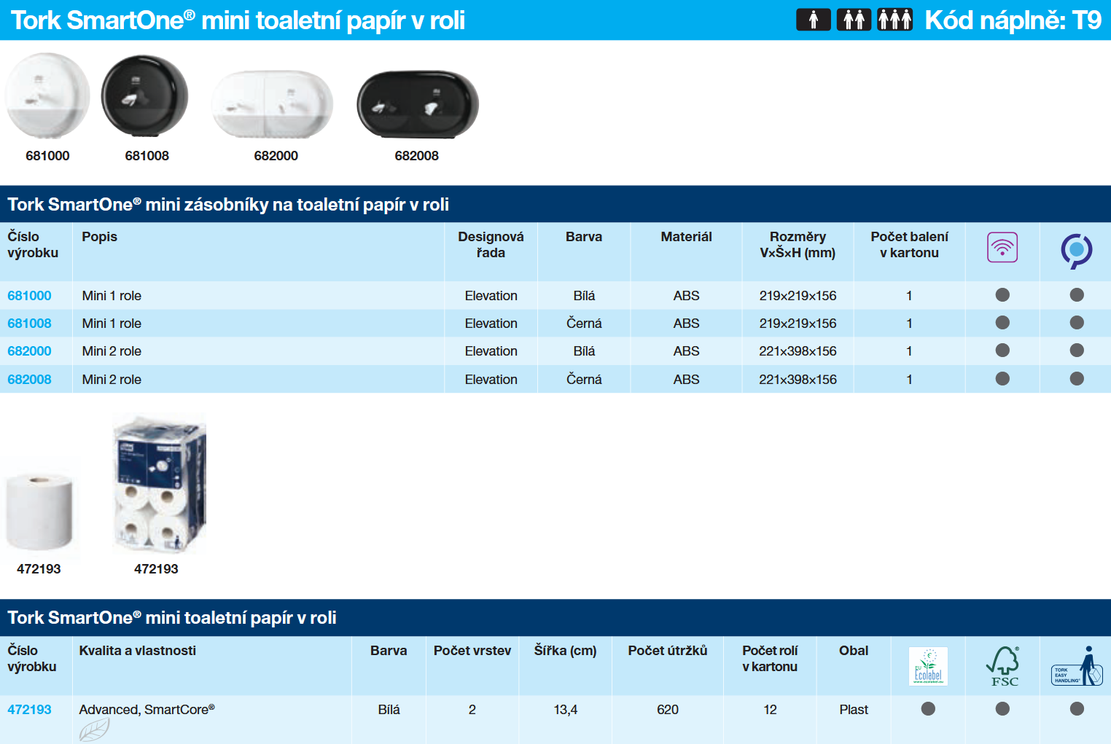Screen dimensions: 1111x744
Task: Click the three-person traffic icon in header
Action: click(894, 20)
